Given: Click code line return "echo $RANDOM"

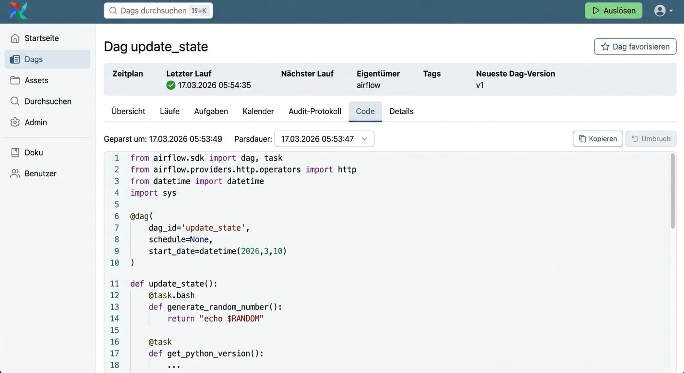Looking at the screenshot, I should point(215,319).
